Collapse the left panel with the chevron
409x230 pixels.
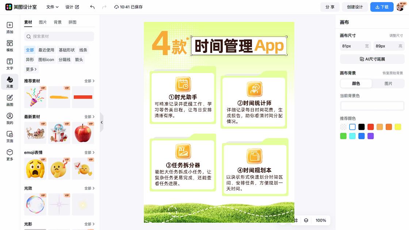[102, 122]
